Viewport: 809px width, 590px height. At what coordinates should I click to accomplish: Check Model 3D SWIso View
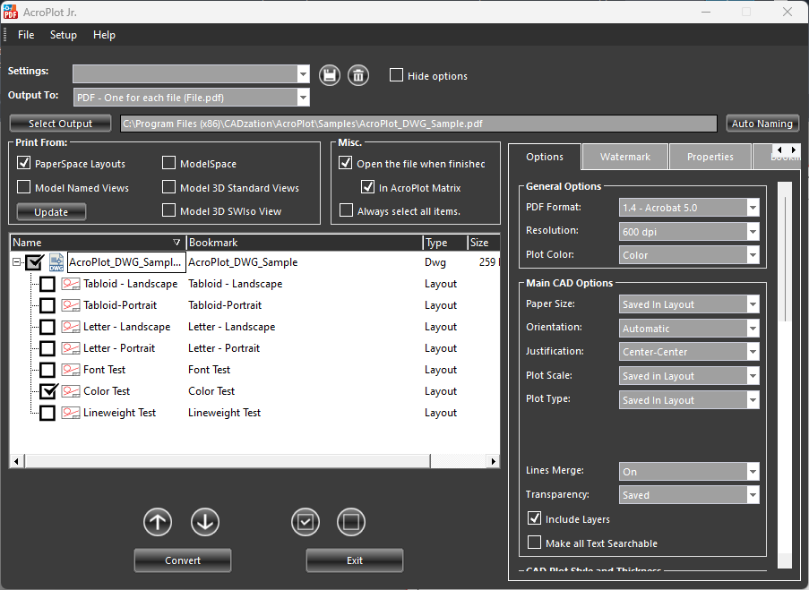tap(168, 210)
